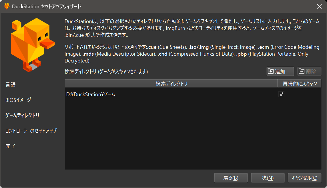
Task: Select the 言語 step in sidebar
Action: tap(10, 84)
